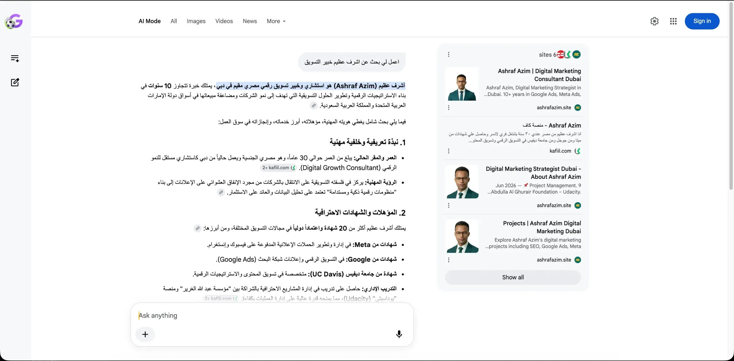Open the Images tab
Viewport: 734px width, 361px height.
(196, 21)
